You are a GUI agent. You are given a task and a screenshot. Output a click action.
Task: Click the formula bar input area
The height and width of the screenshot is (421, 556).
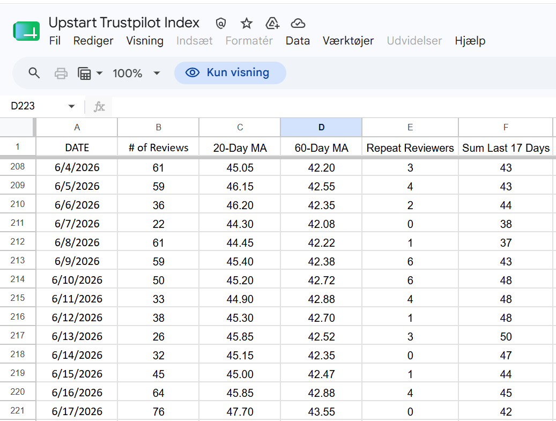pos(333,106)
